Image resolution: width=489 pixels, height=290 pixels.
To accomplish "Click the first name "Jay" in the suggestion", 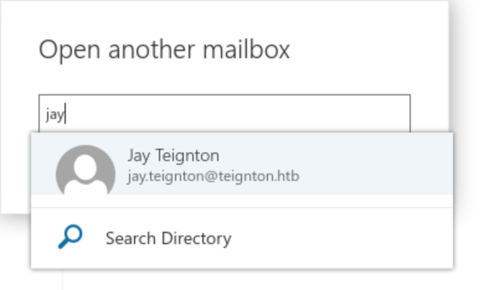I will click(139, 156).
